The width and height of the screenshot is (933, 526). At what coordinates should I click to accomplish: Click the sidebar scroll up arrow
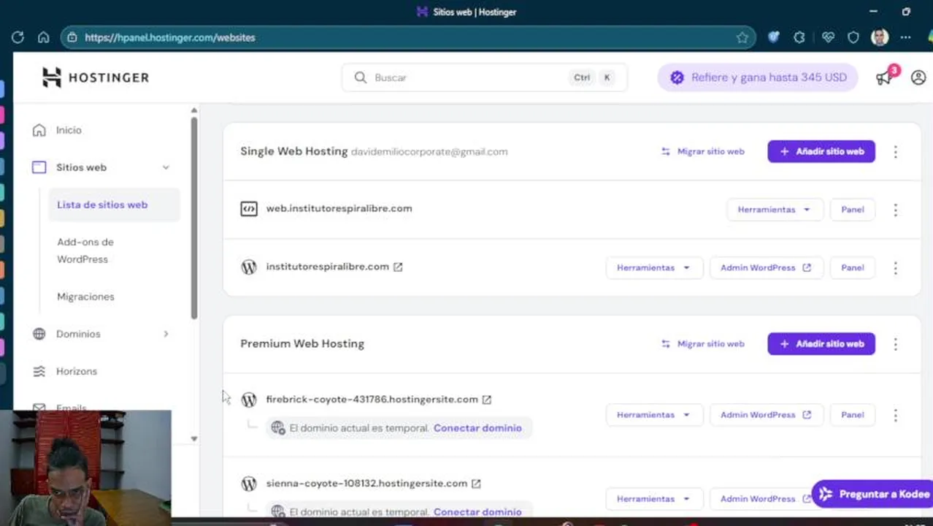tap(193, 110)
